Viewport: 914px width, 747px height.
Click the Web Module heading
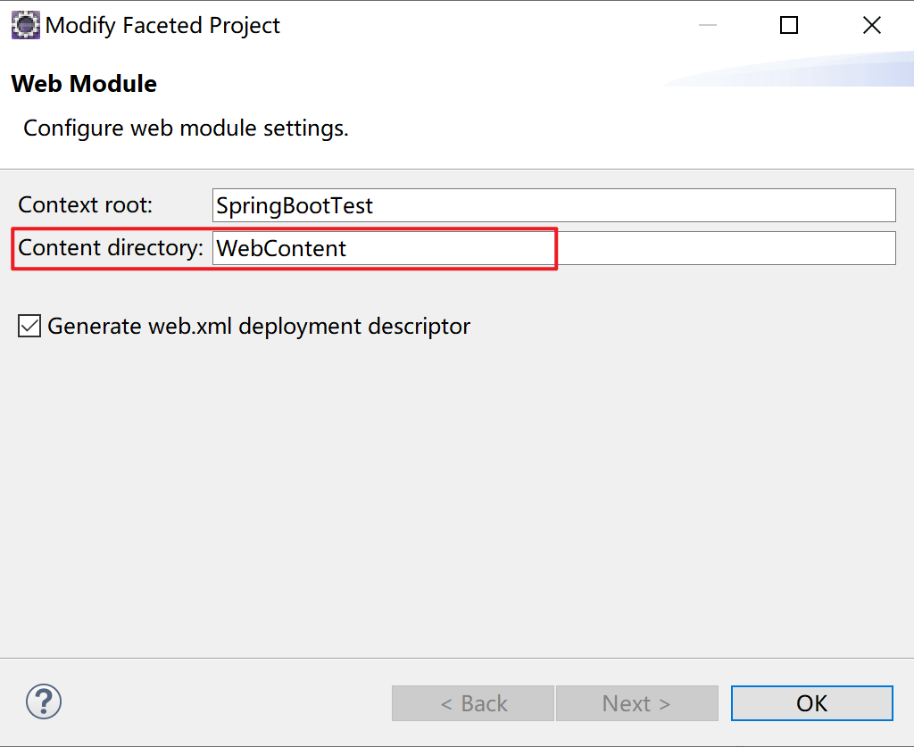[84, 84]
